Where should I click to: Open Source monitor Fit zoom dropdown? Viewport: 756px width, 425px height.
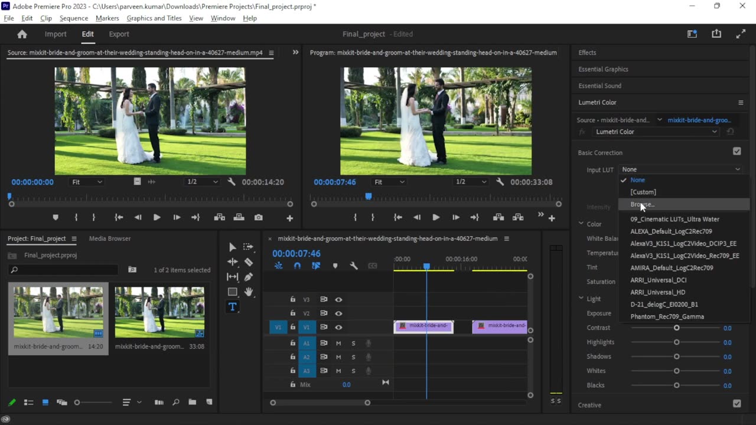coord(87,182)
